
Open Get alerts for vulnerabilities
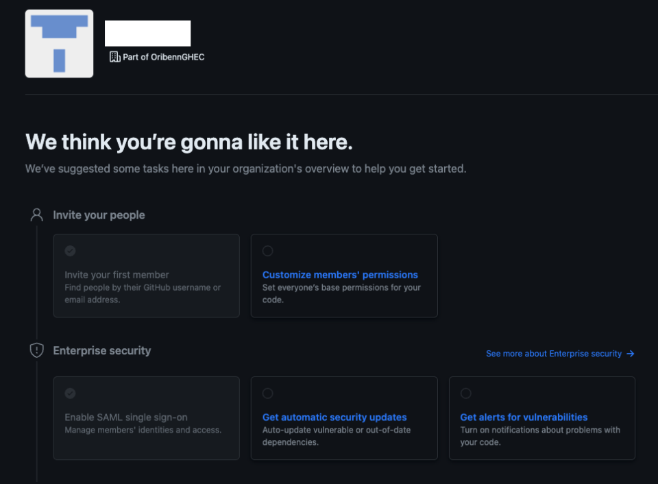tap(524, 417)
